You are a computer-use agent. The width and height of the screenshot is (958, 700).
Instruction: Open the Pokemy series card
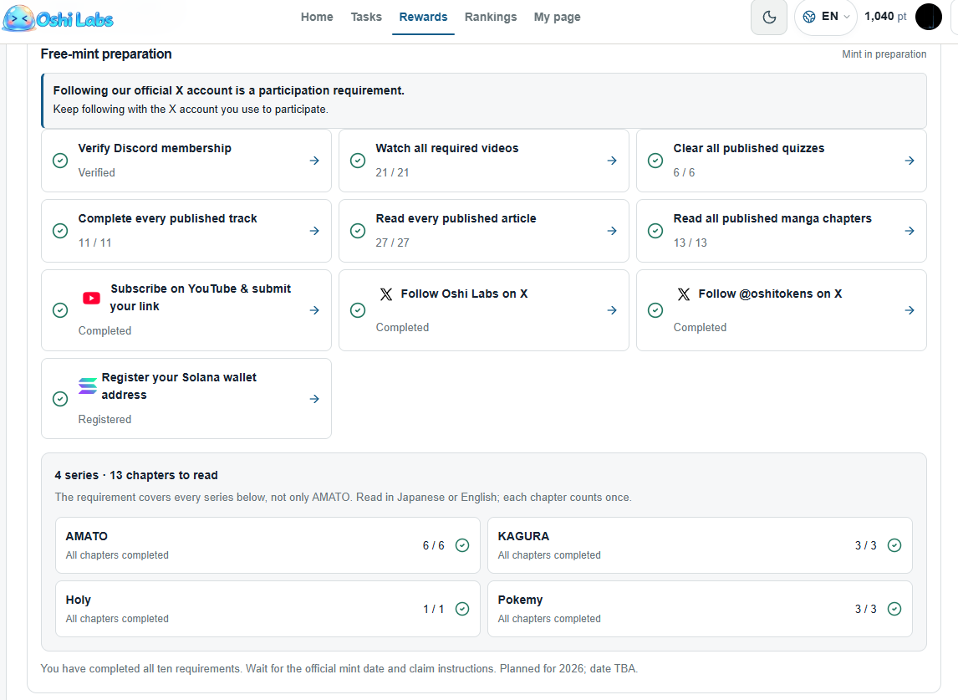[x=700, y=609]
